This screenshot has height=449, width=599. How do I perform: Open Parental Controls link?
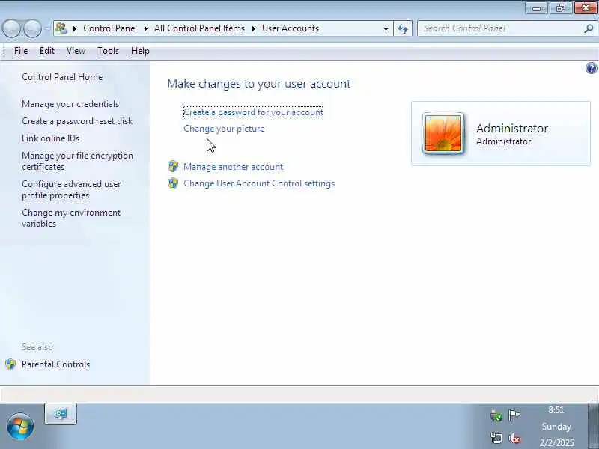55,364
